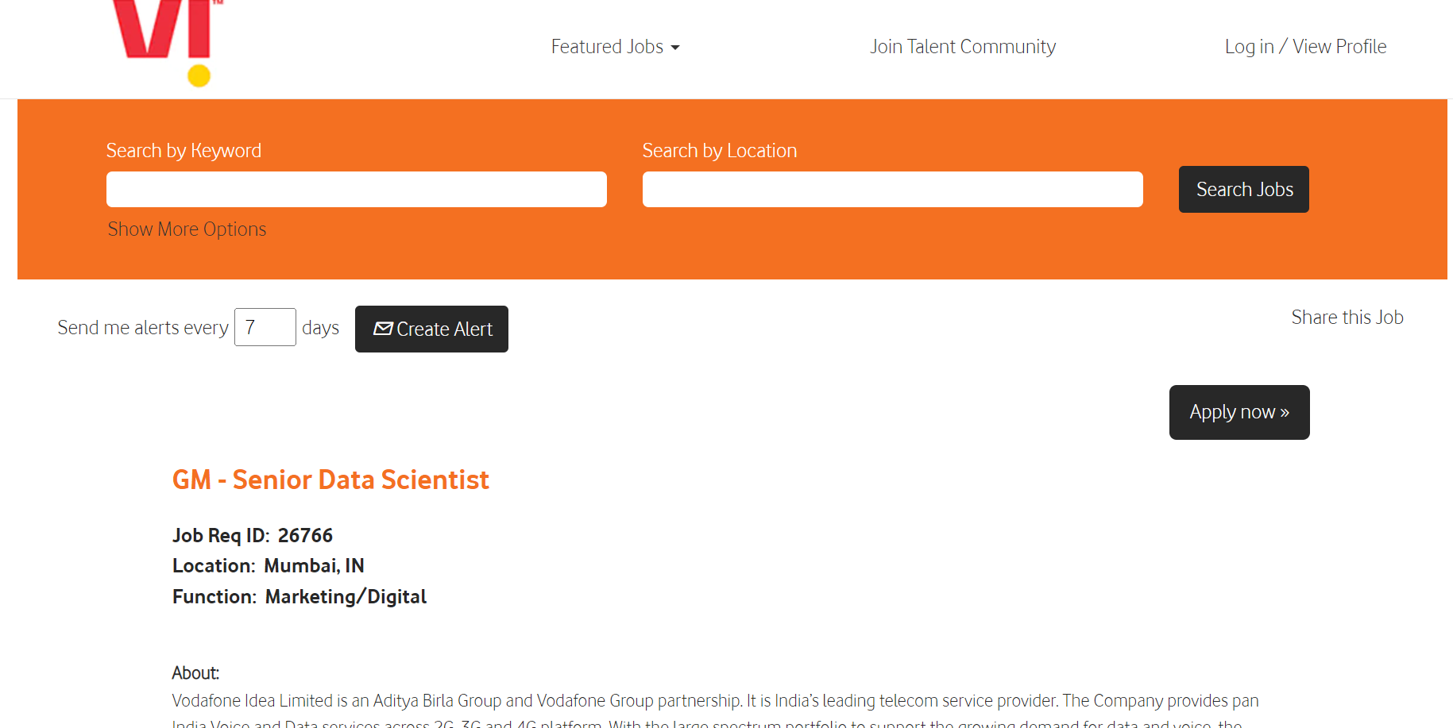
Task: Open the Featured Jobs menu
Action: click(x=615, y=47)
